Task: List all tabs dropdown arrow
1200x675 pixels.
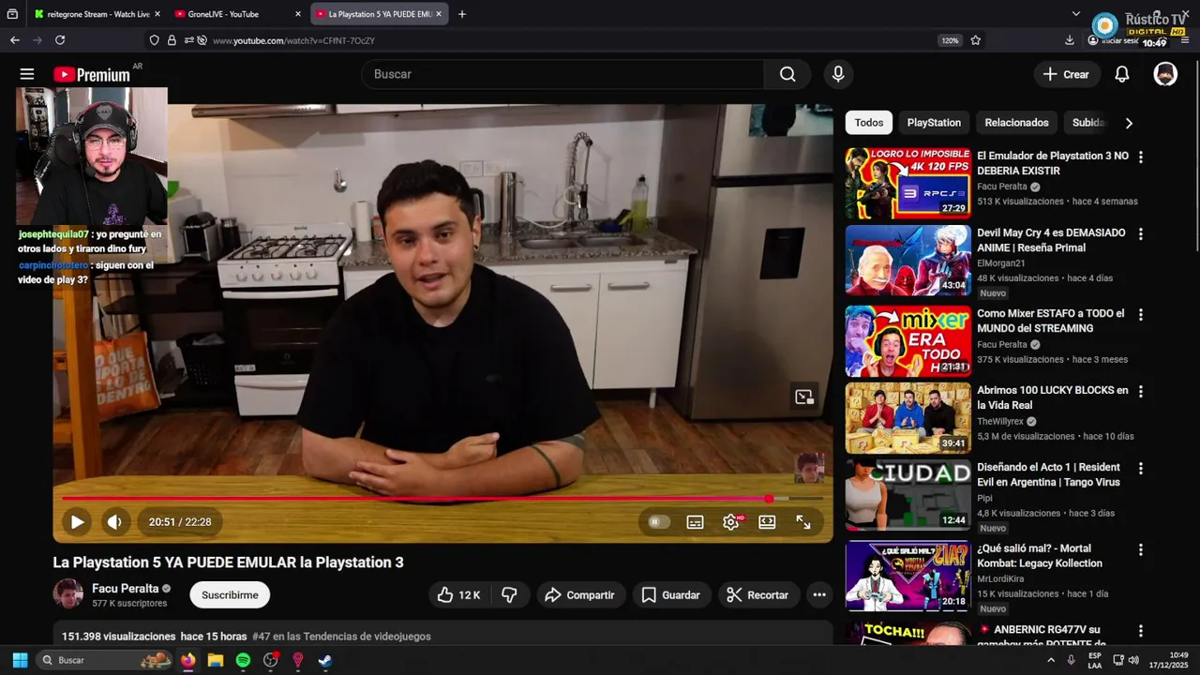Action: (x=1076, y=14)
